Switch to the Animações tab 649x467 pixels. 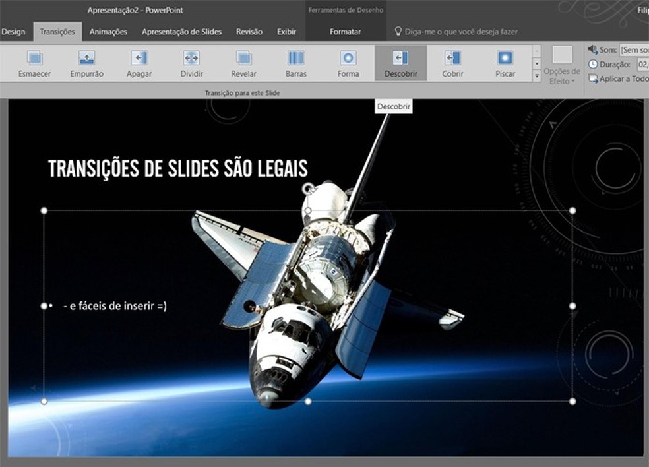point(108,32)
